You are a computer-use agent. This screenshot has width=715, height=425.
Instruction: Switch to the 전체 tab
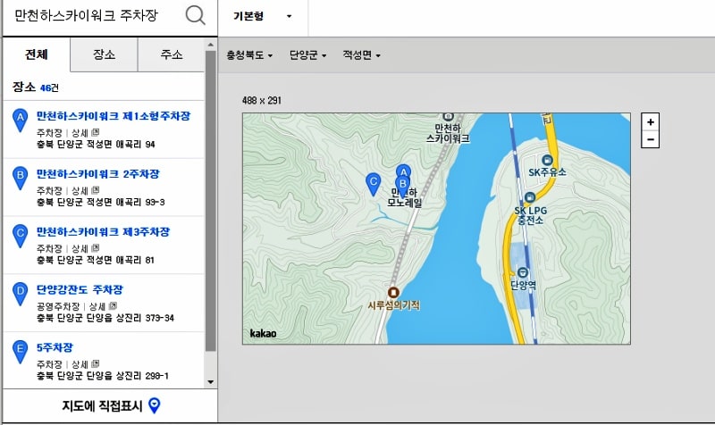pyautogui.click(x=37, y=54)
